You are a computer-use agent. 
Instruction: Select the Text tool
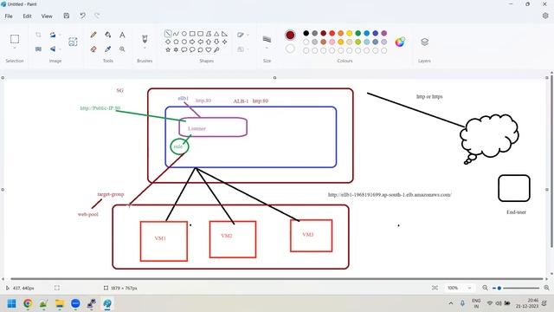[x=122, y=35]
